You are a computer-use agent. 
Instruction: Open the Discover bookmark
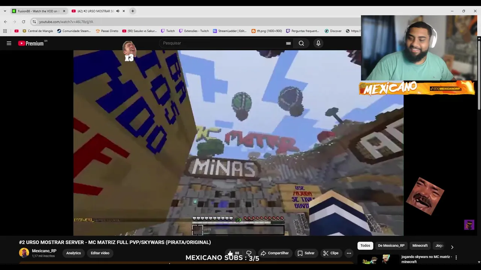tap(333, 31)
